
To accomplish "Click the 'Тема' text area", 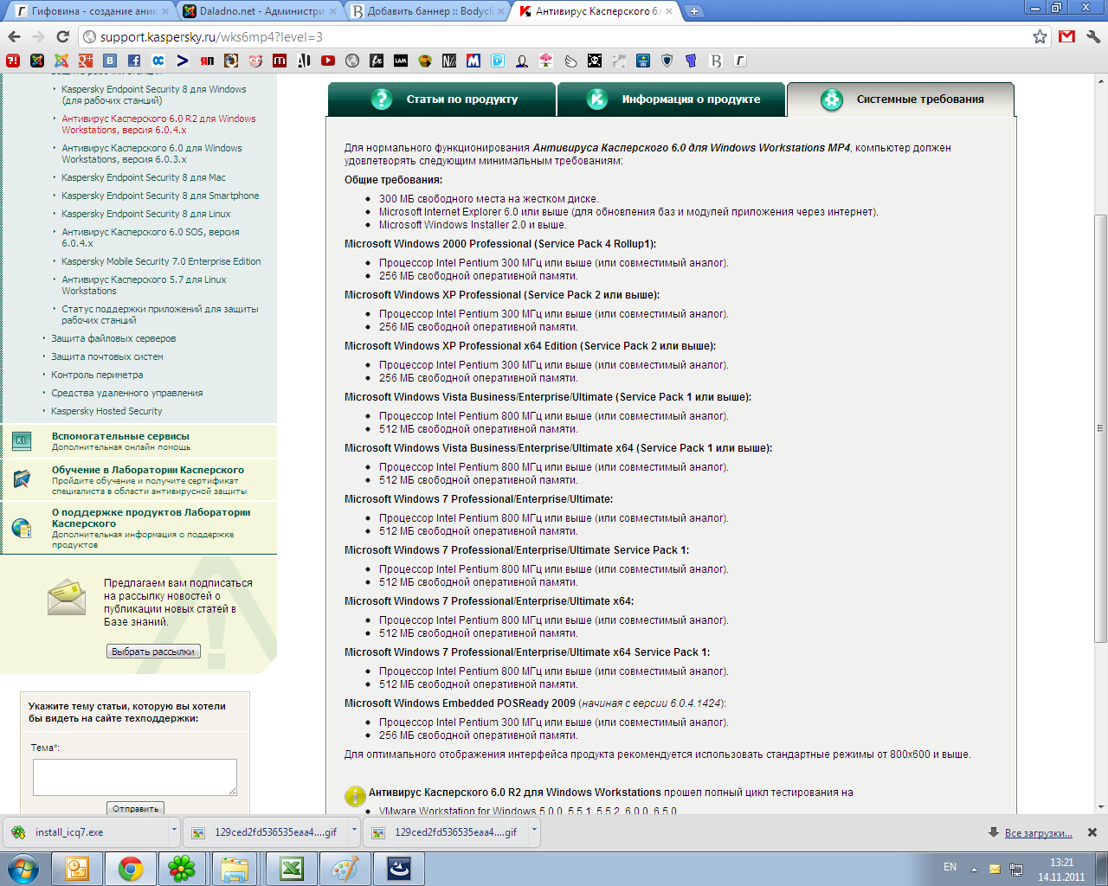I will point(135,777).
